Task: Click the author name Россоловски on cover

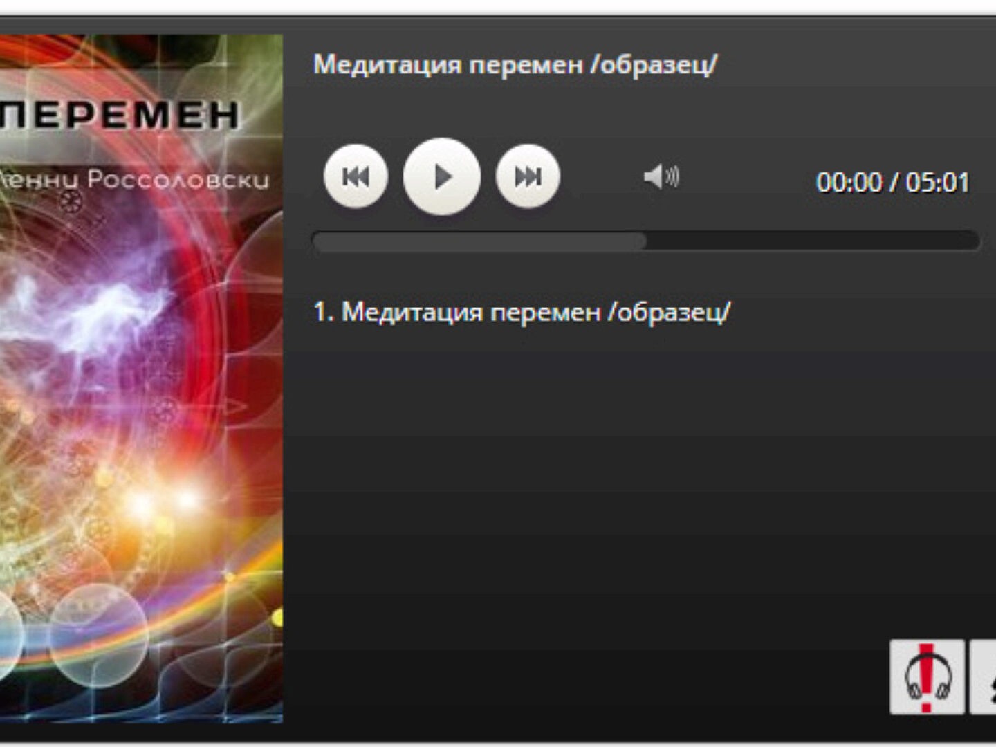Action: point(178,180)
